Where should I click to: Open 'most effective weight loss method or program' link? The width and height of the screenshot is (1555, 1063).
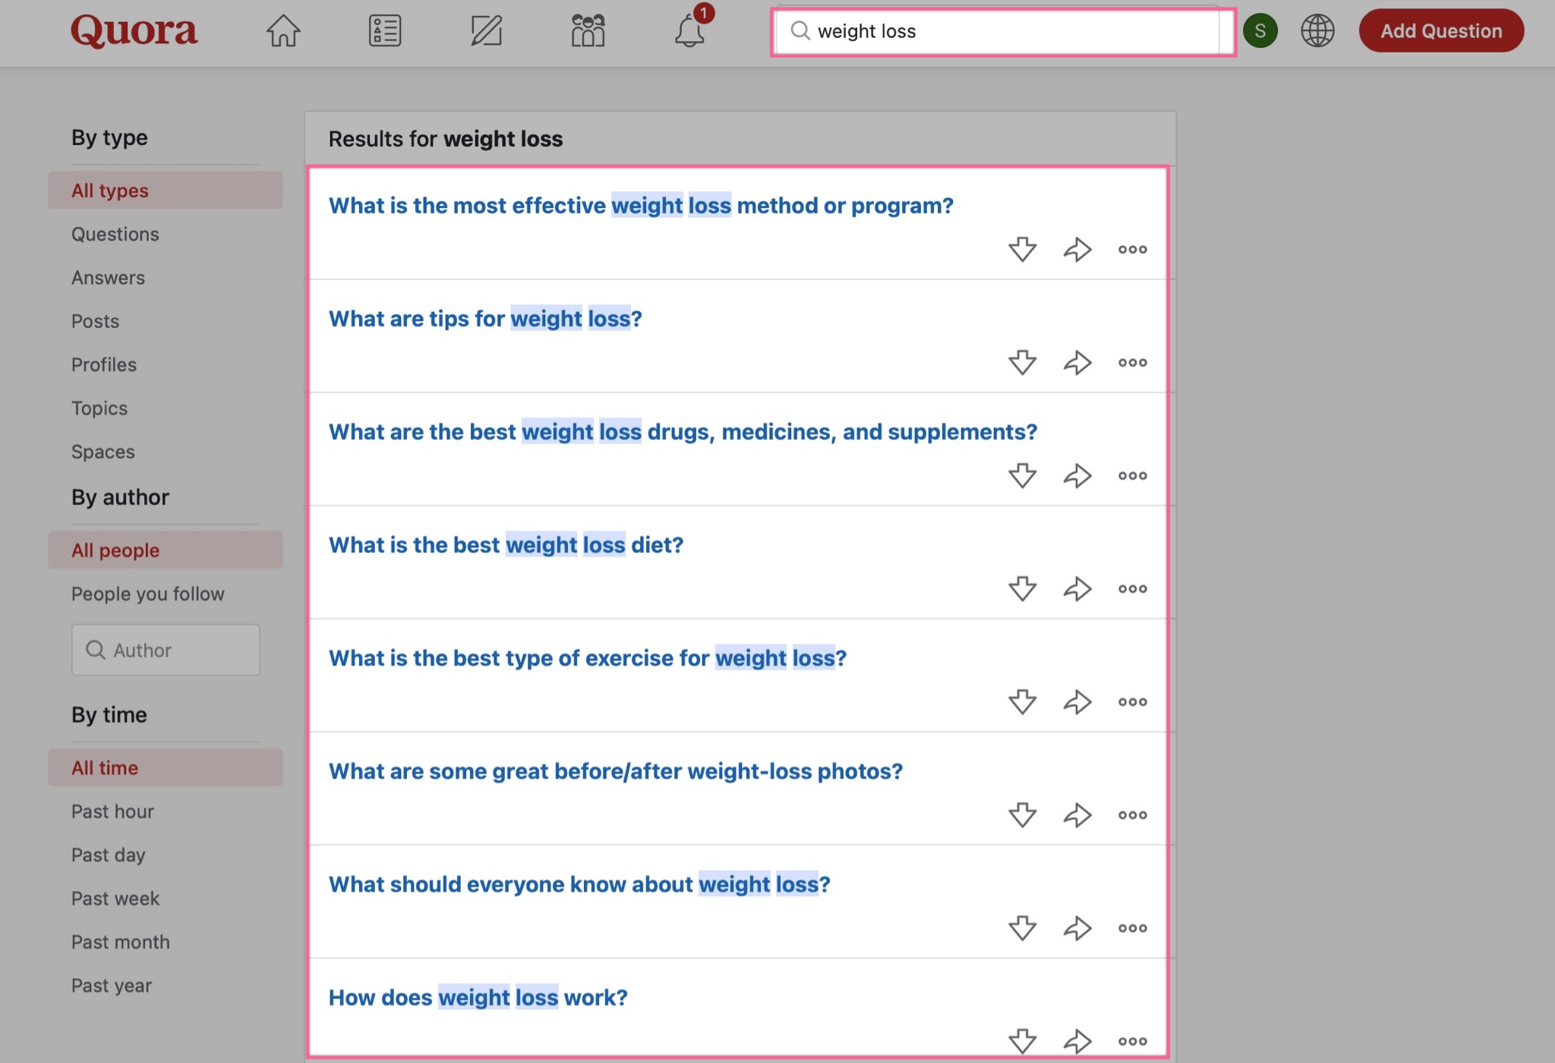pos(641,205)
